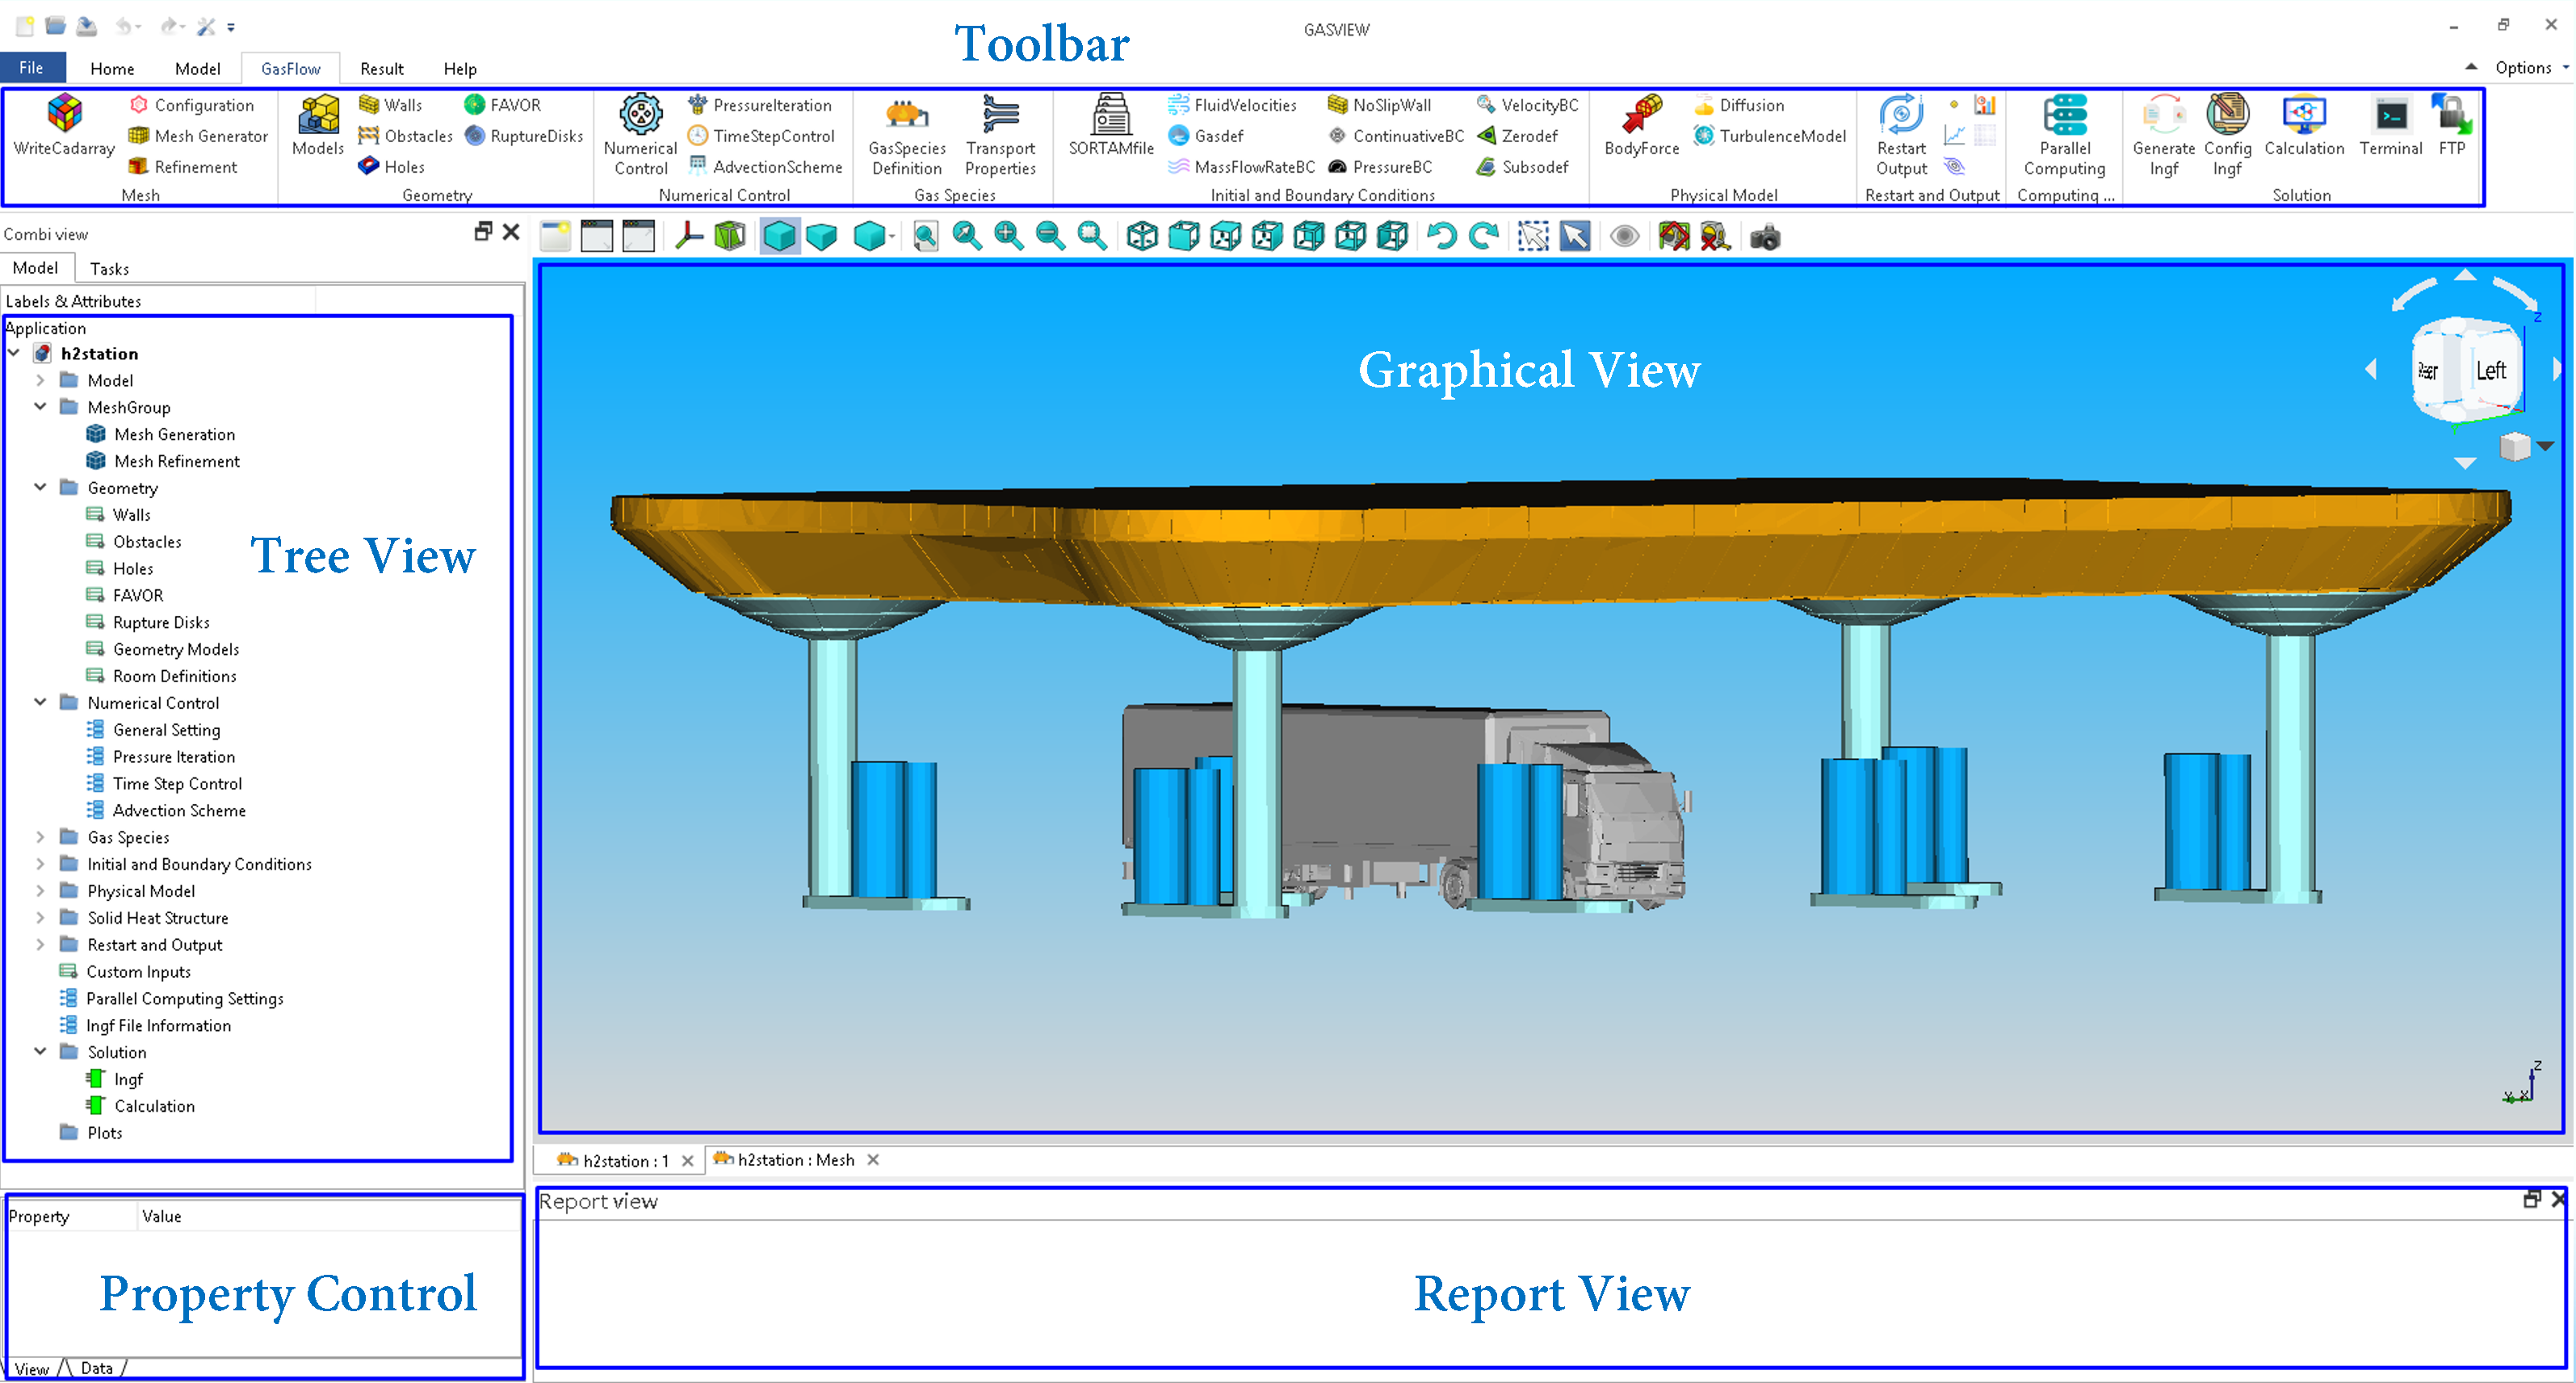Collapse the Numerical Control folder
Viewport: 2576px width, 1383px height.
point(40,703)
